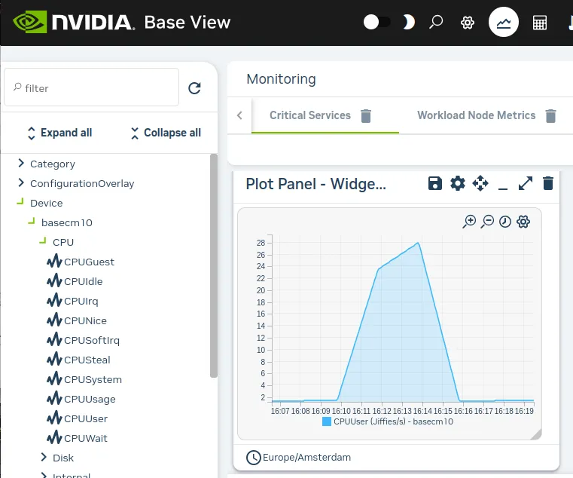
Task: Click the tree panel scrollbar
Action: (214, 265)
